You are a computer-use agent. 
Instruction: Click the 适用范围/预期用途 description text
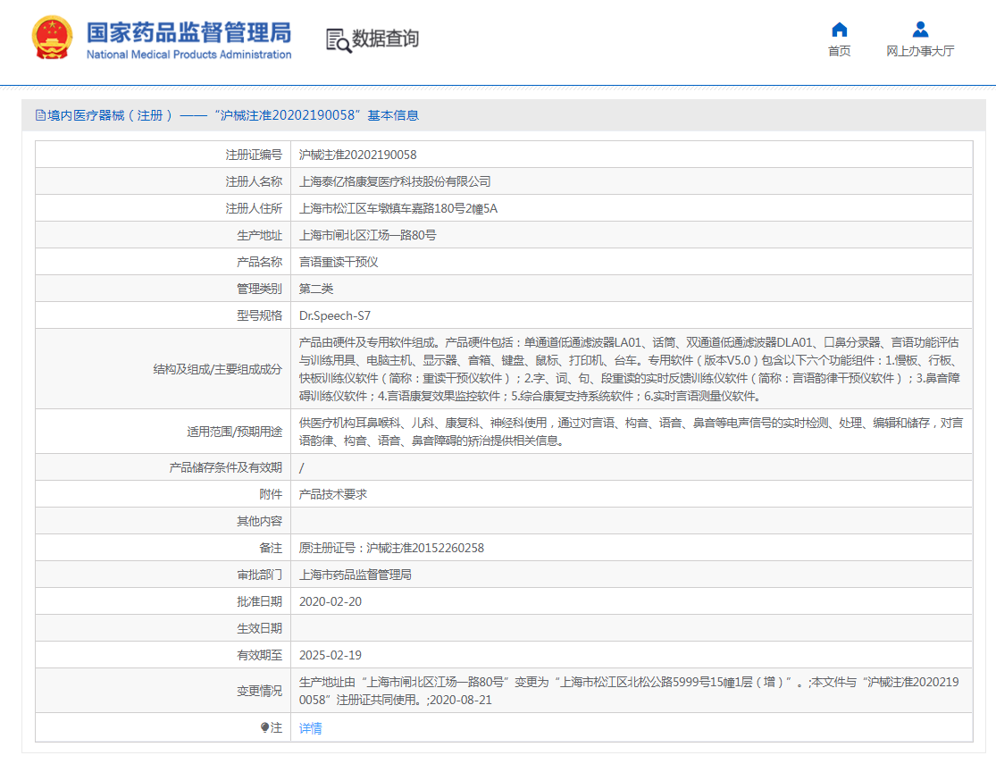631,432
